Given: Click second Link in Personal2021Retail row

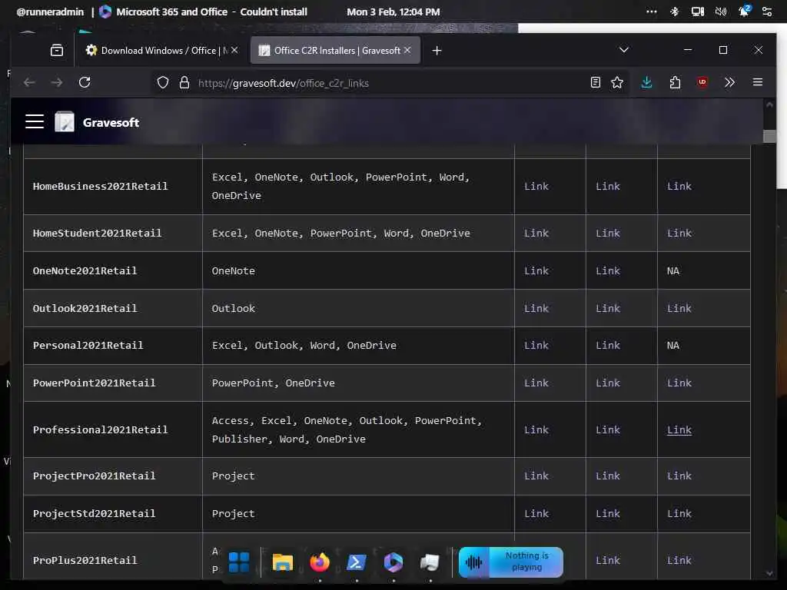Looking at the screenshot, I should 607,346.
